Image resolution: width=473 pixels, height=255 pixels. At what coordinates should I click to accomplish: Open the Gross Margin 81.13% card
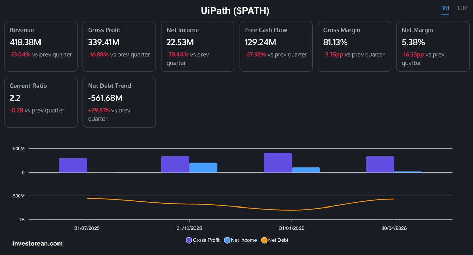355,46
